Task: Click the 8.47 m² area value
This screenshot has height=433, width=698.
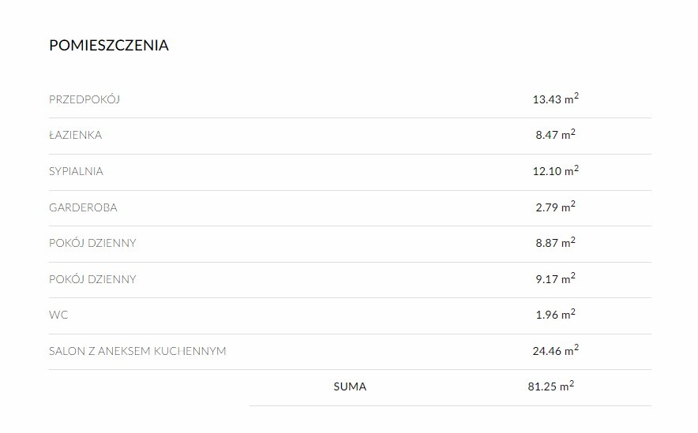Action: coord(556,134)
